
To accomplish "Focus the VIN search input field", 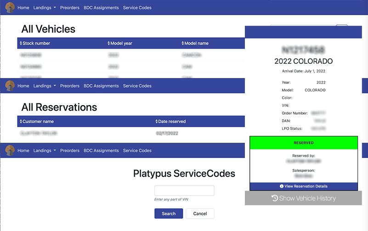I will click(x=184, y=191).
